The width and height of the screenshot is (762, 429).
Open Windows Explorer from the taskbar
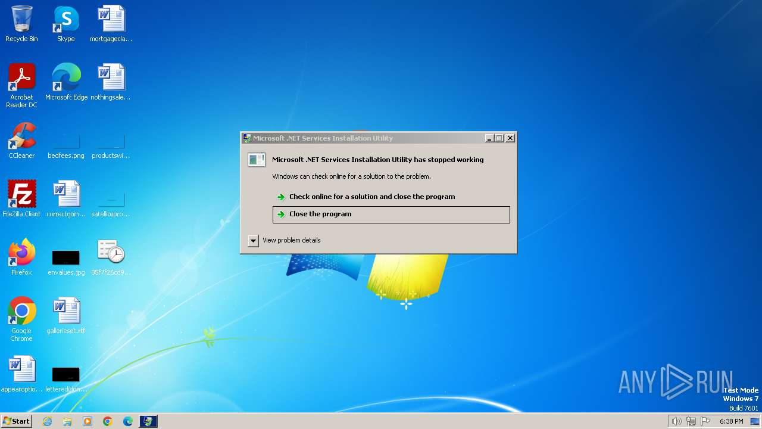[67, 421]
